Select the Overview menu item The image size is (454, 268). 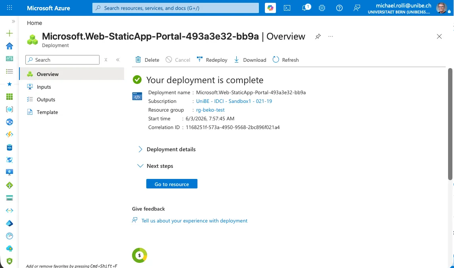(x=72, y=74)
